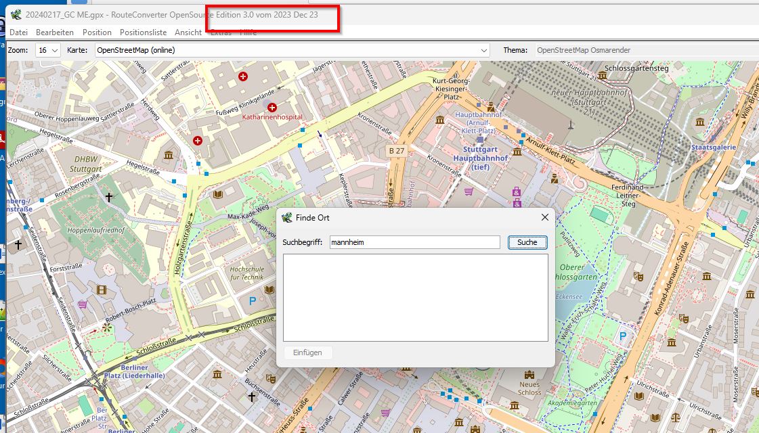Open the Datei menu

tap(18, 32)
